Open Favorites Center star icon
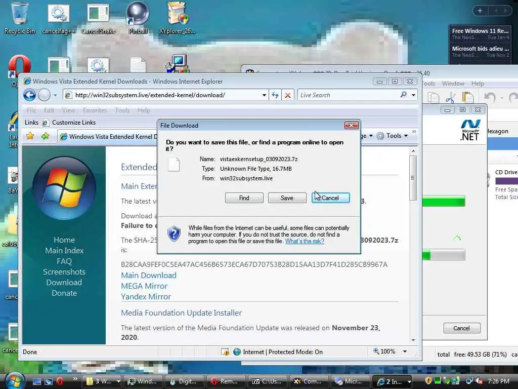The width and height of the screenshot is (518, 389). (30, 136)
